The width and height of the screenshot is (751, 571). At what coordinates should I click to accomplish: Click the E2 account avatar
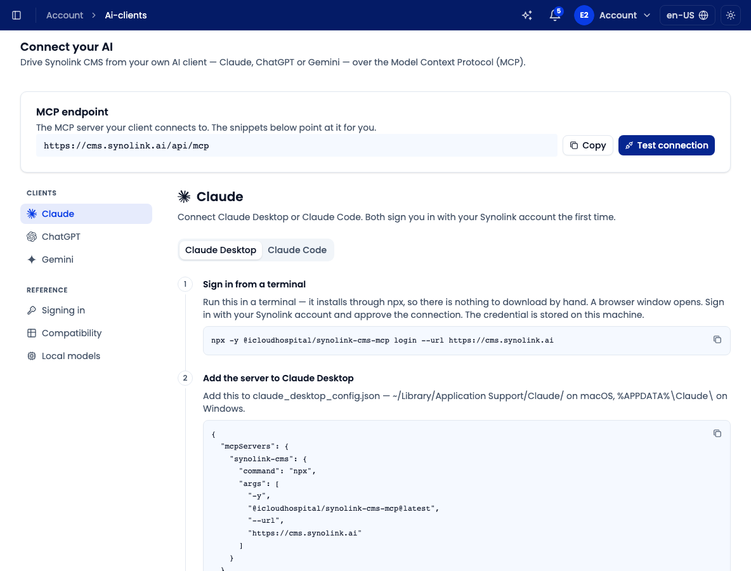point(584,15)
